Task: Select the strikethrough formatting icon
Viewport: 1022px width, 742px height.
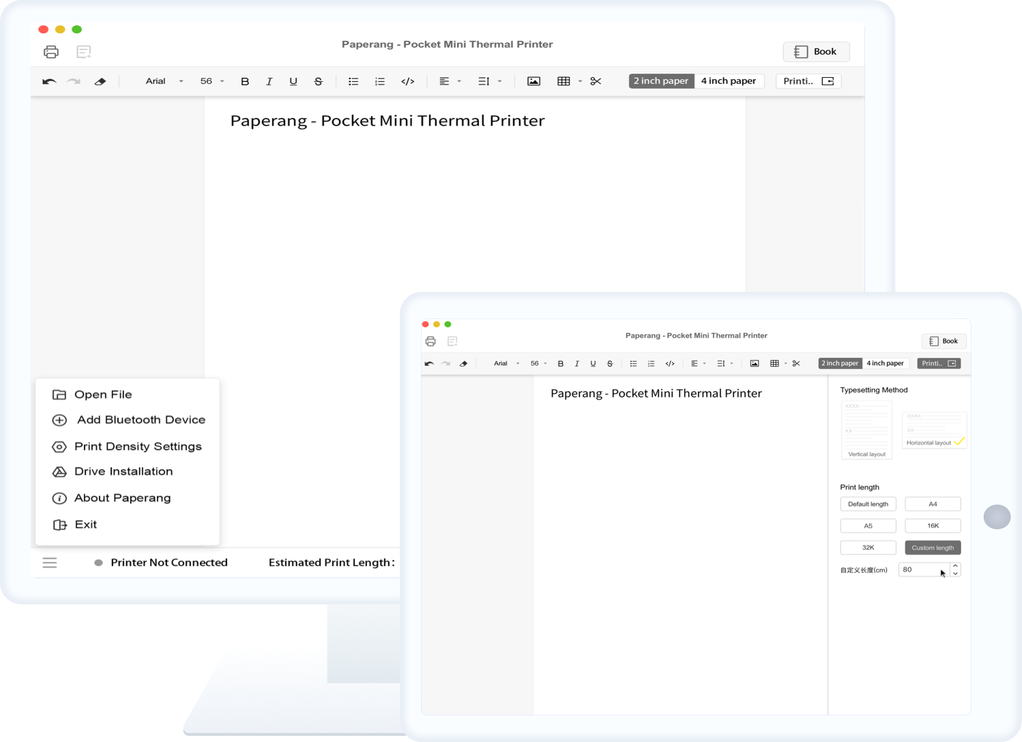Action: [x=318, y=80]
